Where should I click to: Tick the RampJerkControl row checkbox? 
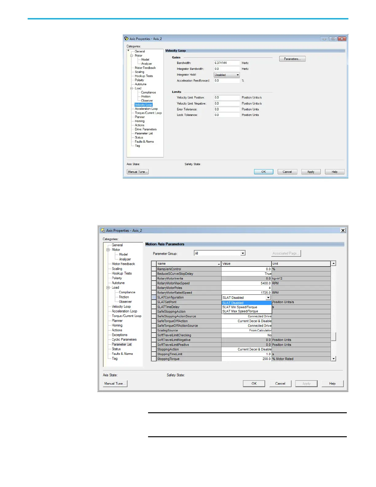point(154,269)
